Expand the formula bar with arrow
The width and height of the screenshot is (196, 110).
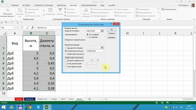pyautogui.click(x=194, y=28)
